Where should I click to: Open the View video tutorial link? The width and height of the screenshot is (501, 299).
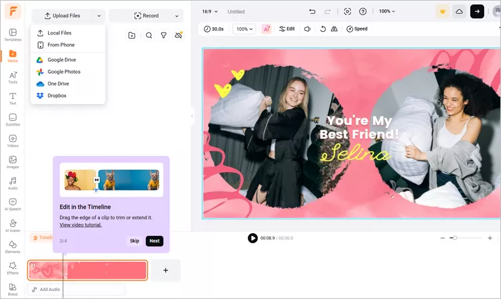pos(81,225)
